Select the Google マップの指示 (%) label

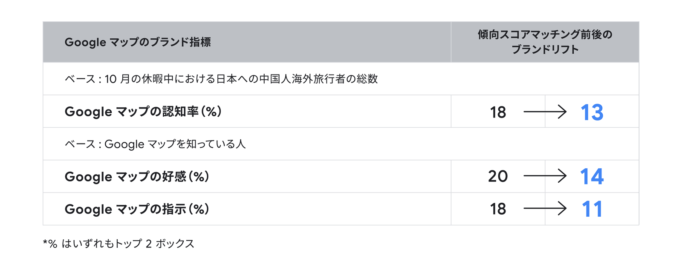pyautogui.click(x=137, y=209)
